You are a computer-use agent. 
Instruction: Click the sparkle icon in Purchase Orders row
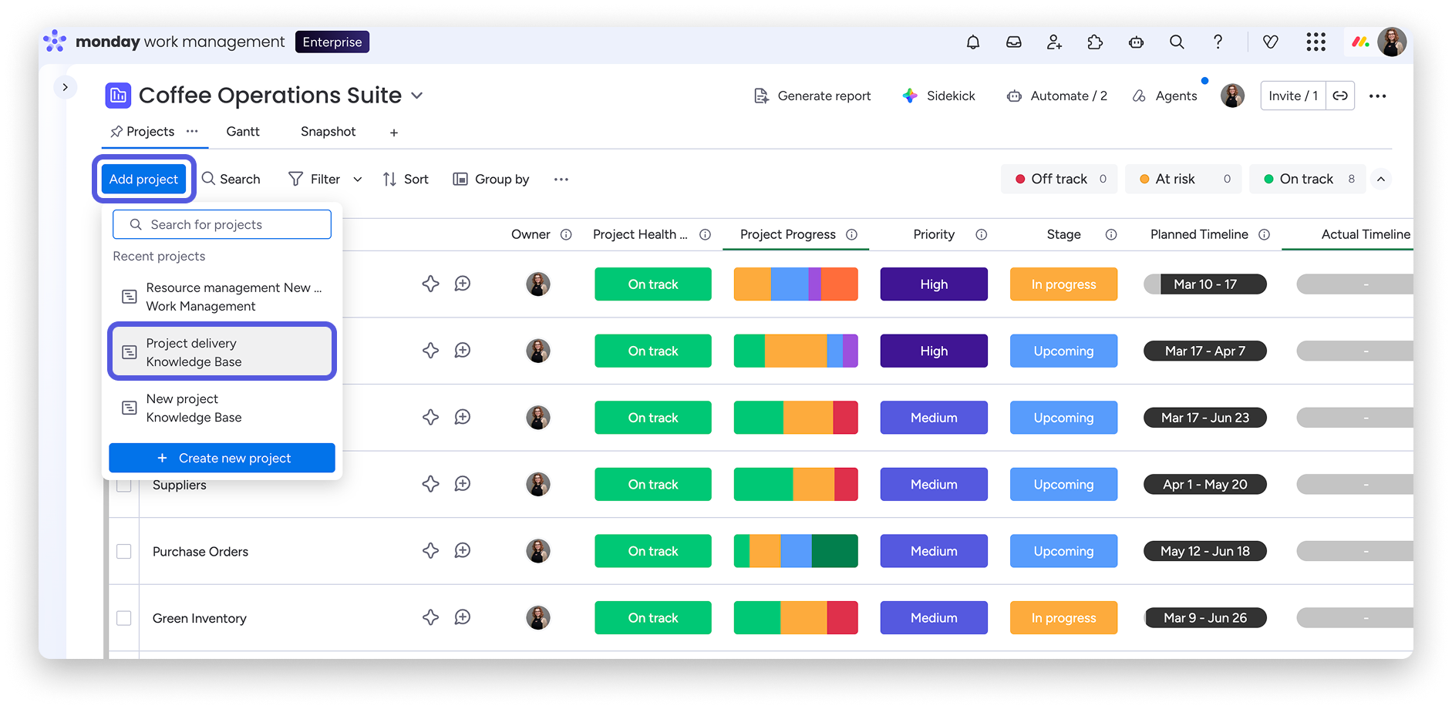[x=430, y=551]
